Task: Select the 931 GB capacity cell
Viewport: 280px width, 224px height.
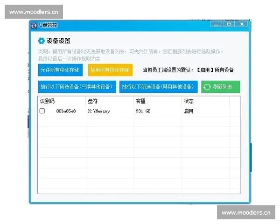Action: [x=143, y=111]
